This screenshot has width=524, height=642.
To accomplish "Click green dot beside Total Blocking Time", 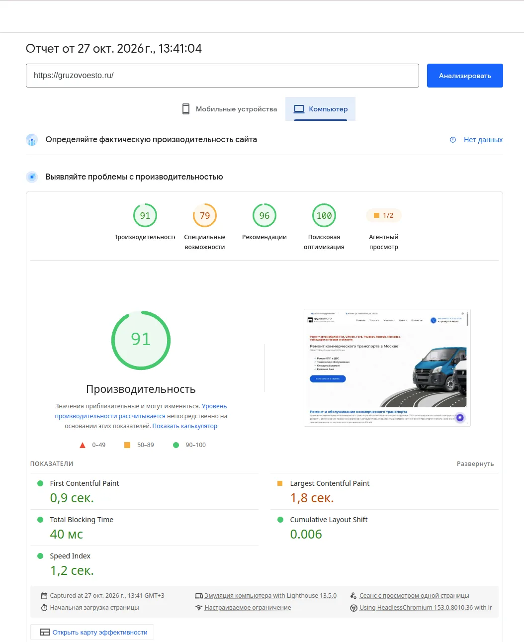I will (40, 520).
